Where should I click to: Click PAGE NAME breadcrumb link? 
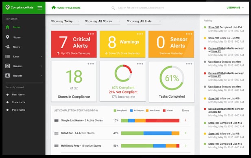tap(73, 8)
